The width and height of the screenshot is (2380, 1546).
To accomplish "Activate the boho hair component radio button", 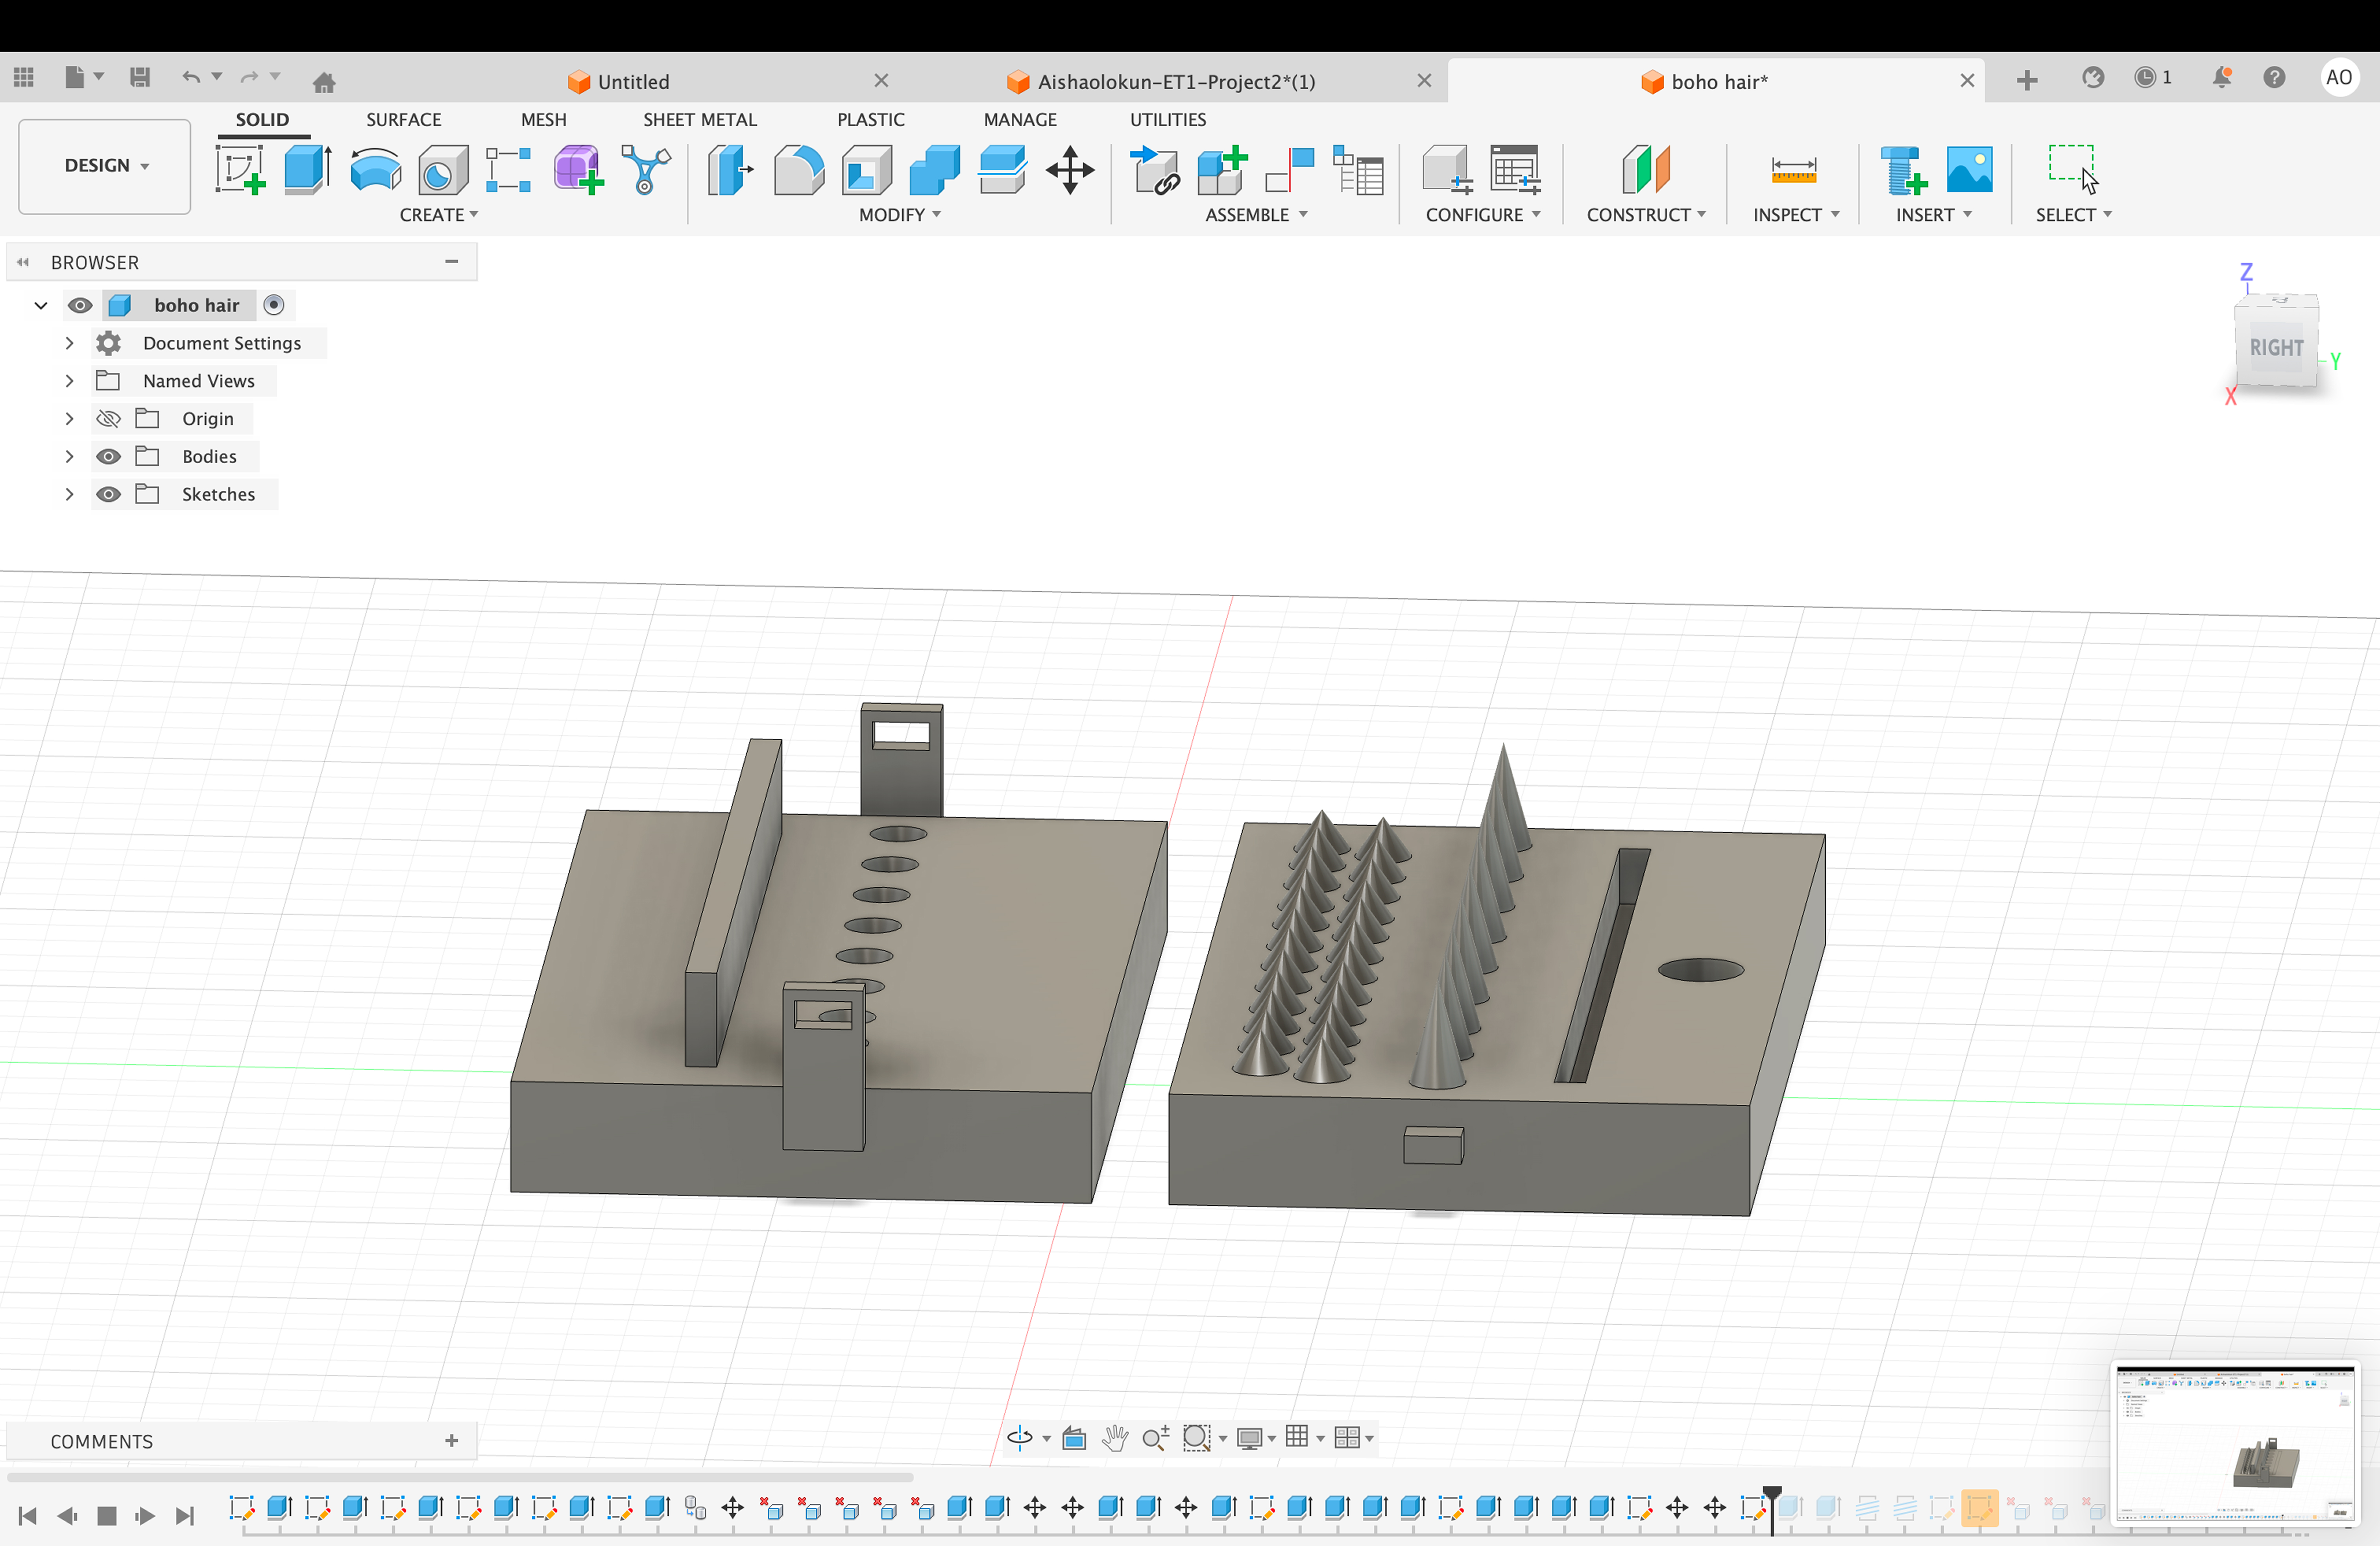I will coord(274,305).
